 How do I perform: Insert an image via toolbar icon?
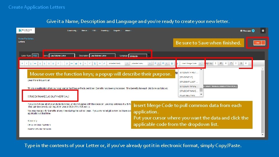tap(76, 63)
